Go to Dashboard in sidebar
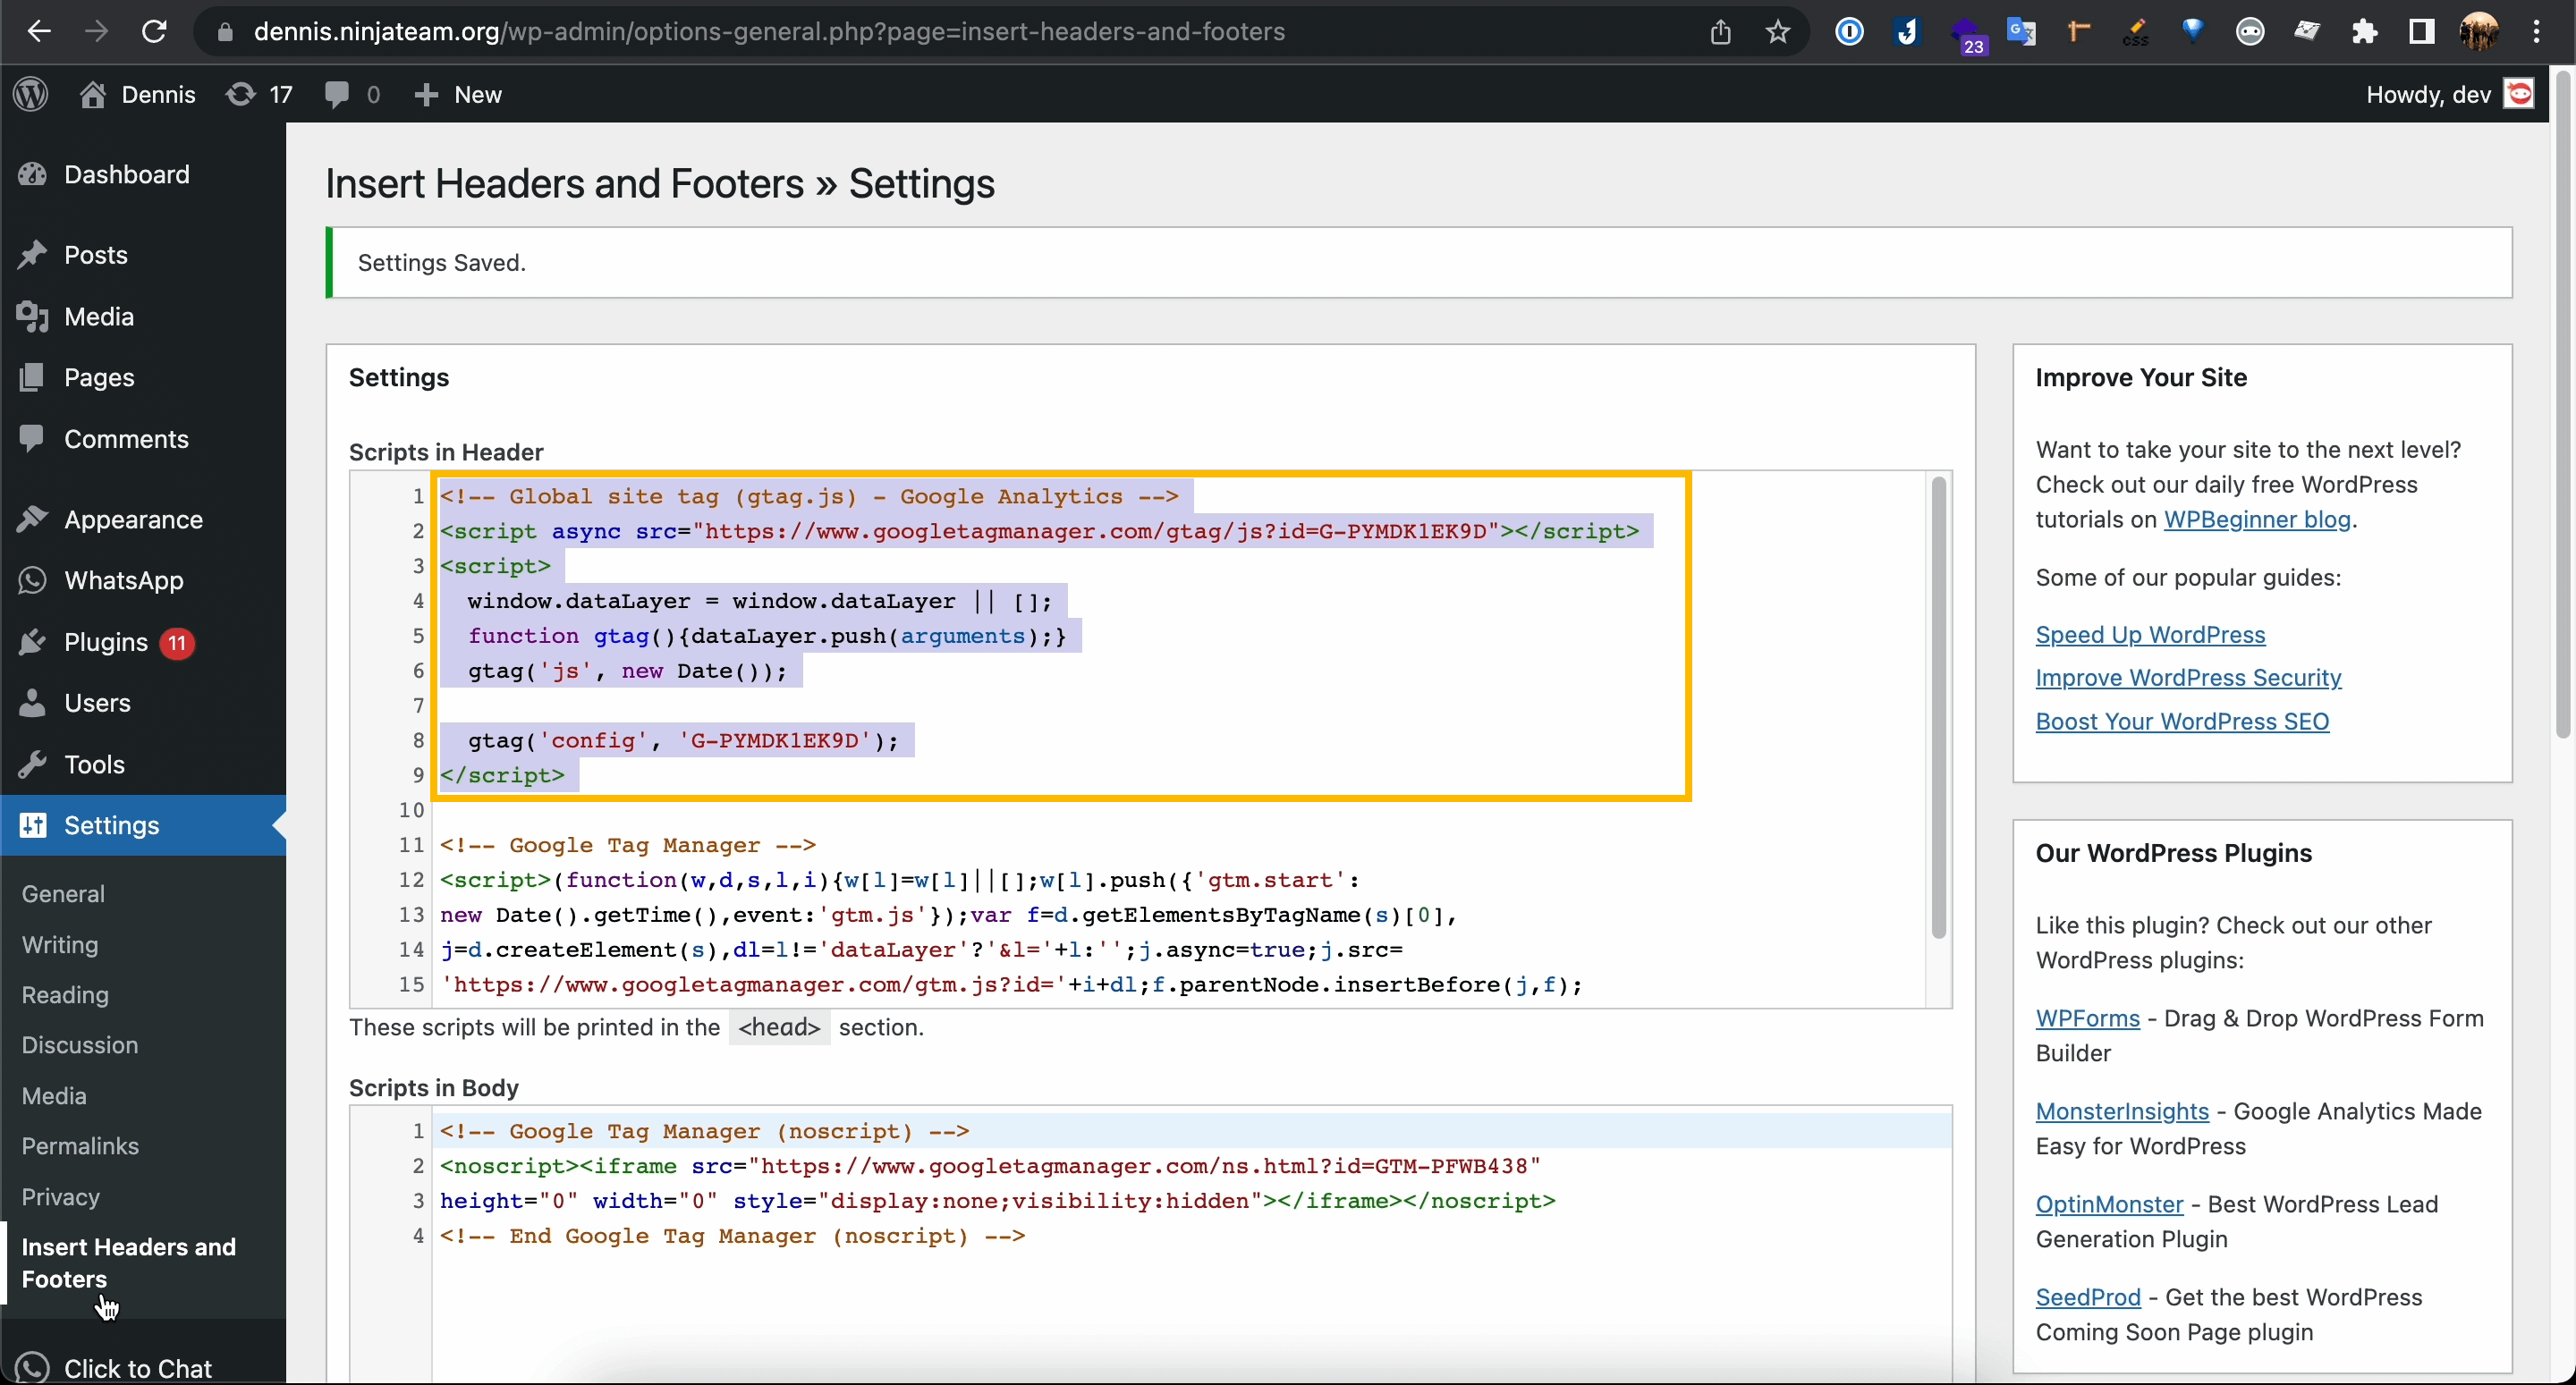Screen dimensions: 2576x1385 click(143, 174)
